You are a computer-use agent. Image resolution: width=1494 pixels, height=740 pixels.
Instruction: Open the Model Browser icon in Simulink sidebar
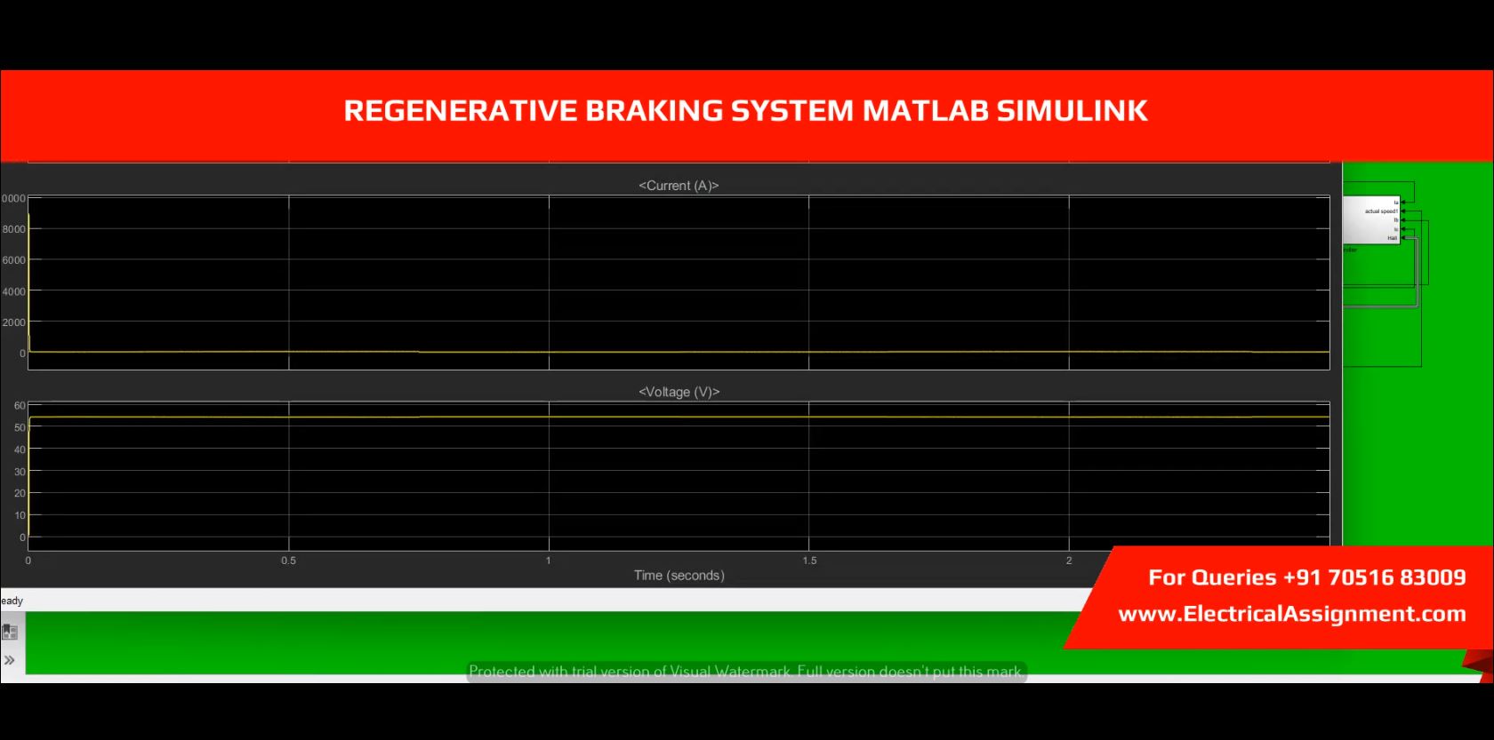tap(10, 632)
